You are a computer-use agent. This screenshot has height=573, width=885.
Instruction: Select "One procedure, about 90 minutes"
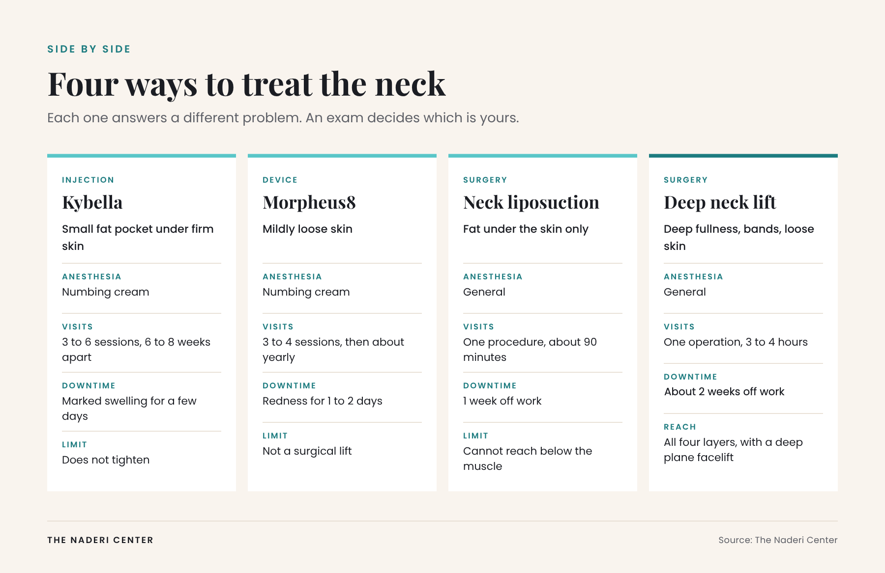[530, 350]
